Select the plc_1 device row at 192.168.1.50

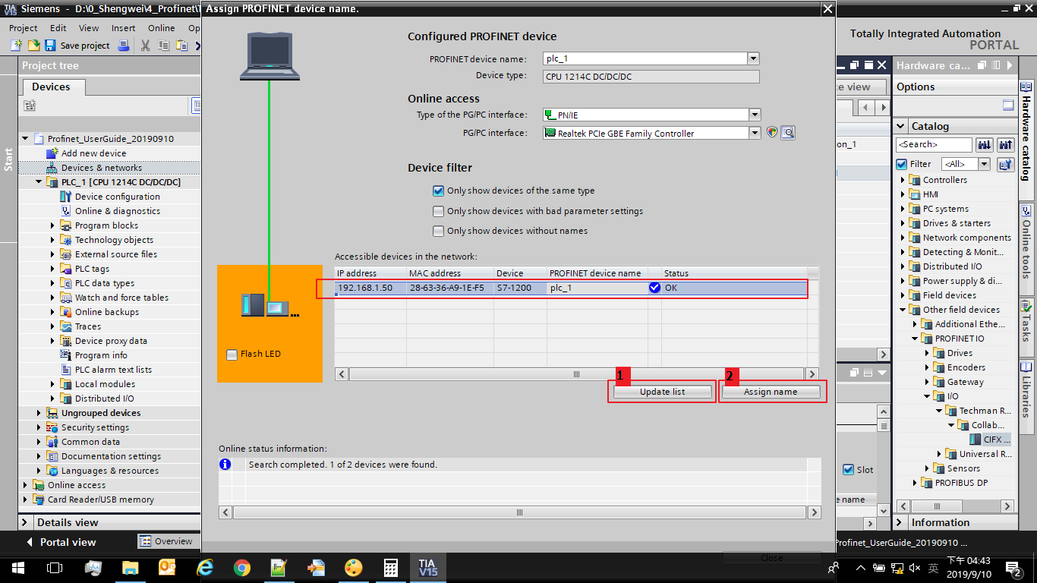570,288
